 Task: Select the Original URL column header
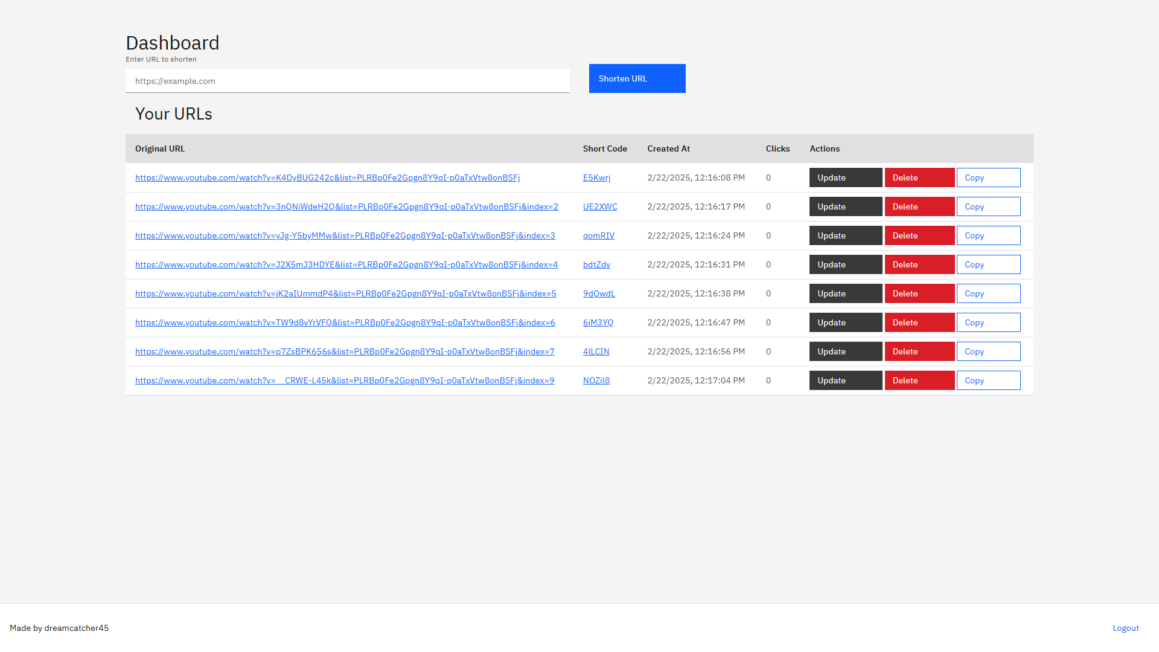[x=160, y=149]
